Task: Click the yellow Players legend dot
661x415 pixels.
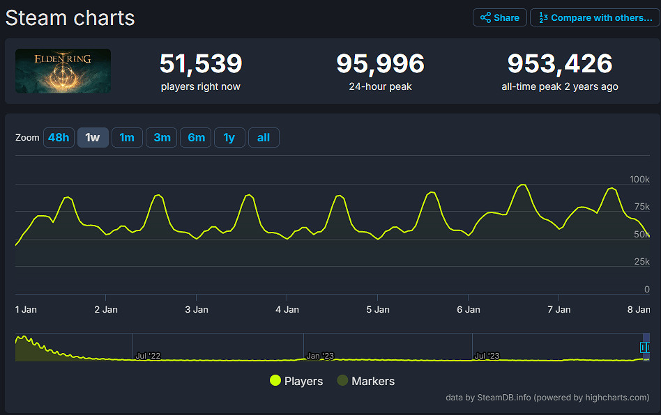Action: [275, 381]
